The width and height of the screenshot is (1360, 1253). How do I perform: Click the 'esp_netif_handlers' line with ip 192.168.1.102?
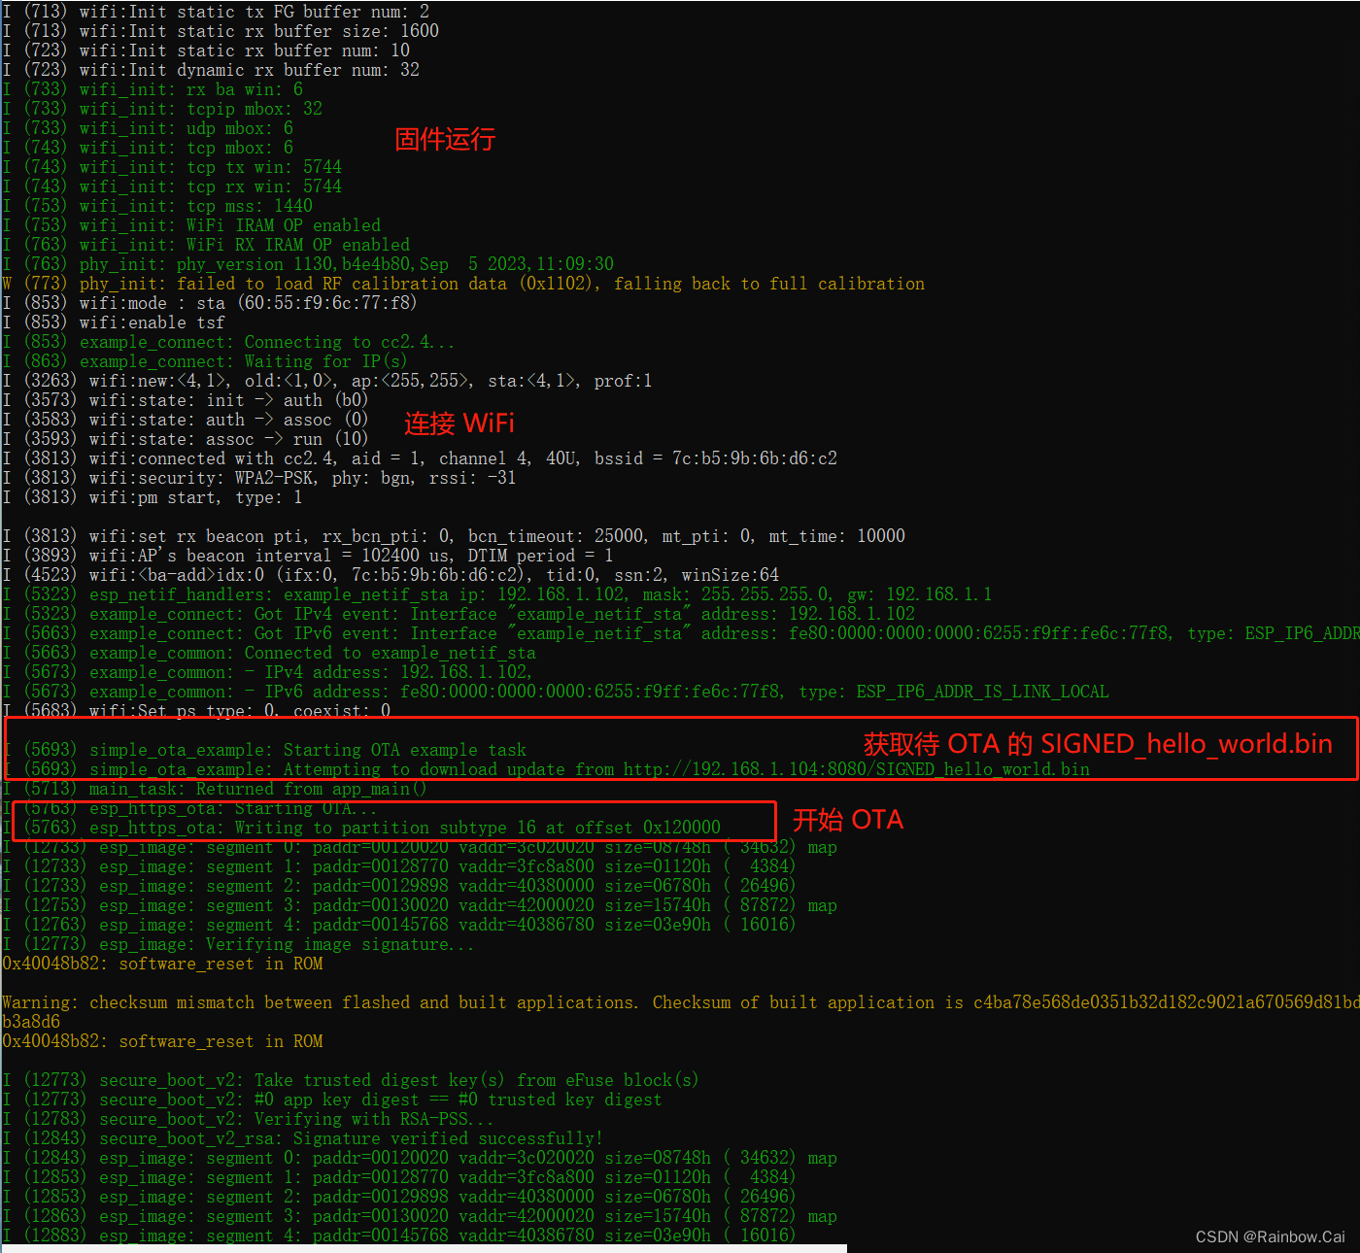coord(497,594)
